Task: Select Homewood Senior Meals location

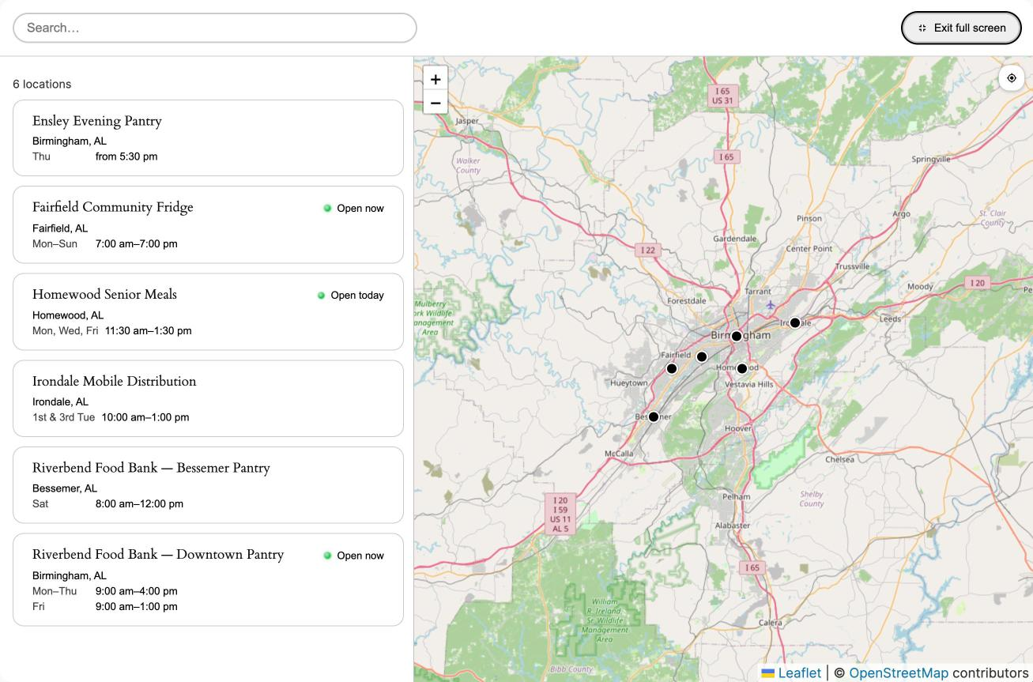Action: pos(208,311)
